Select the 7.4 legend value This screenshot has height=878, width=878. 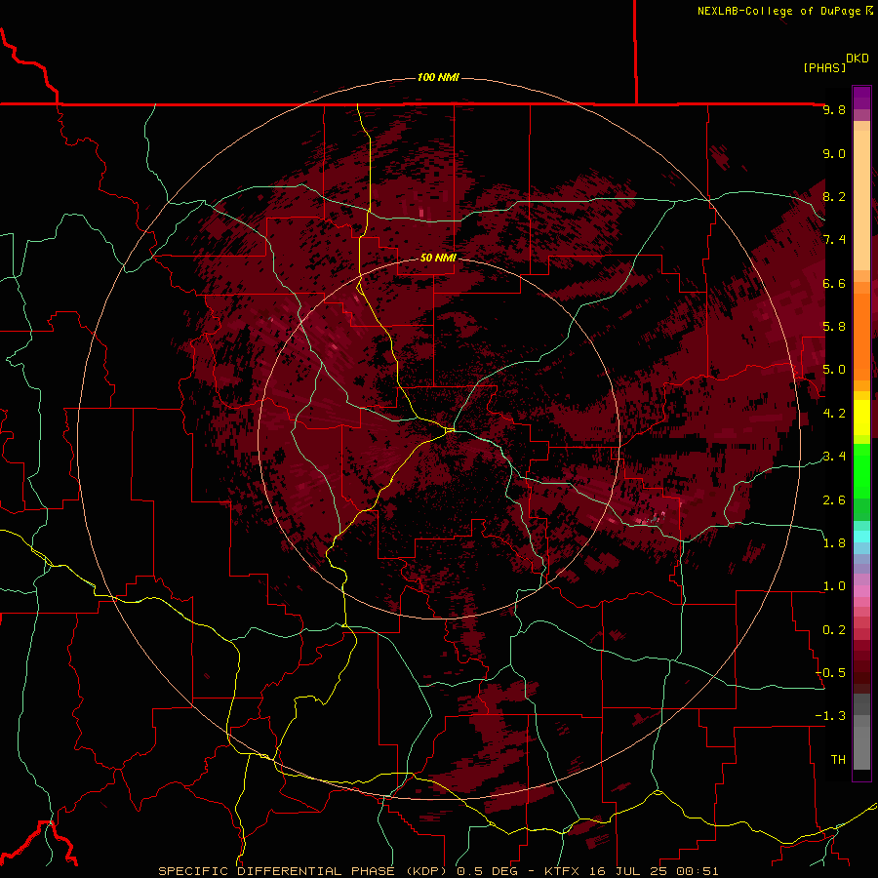click(834, 240)
